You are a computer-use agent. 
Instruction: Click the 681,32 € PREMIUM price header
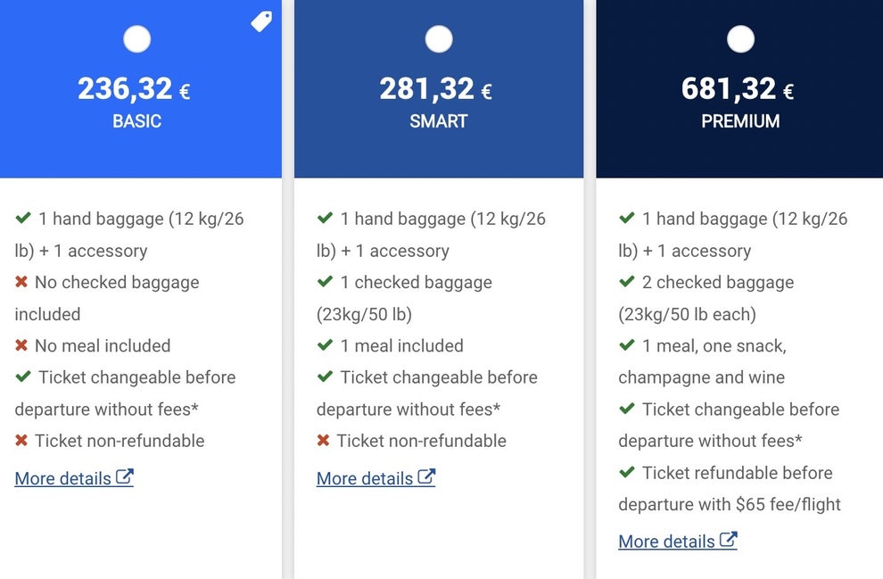tap(738, 89)
